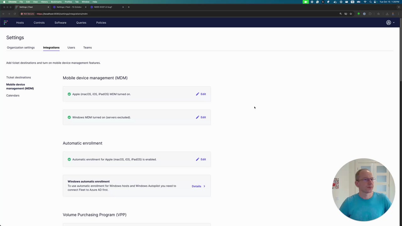Click the presenter webcam bubble
The width and height of the screenshot is (402, 226).
coord(364,190)
